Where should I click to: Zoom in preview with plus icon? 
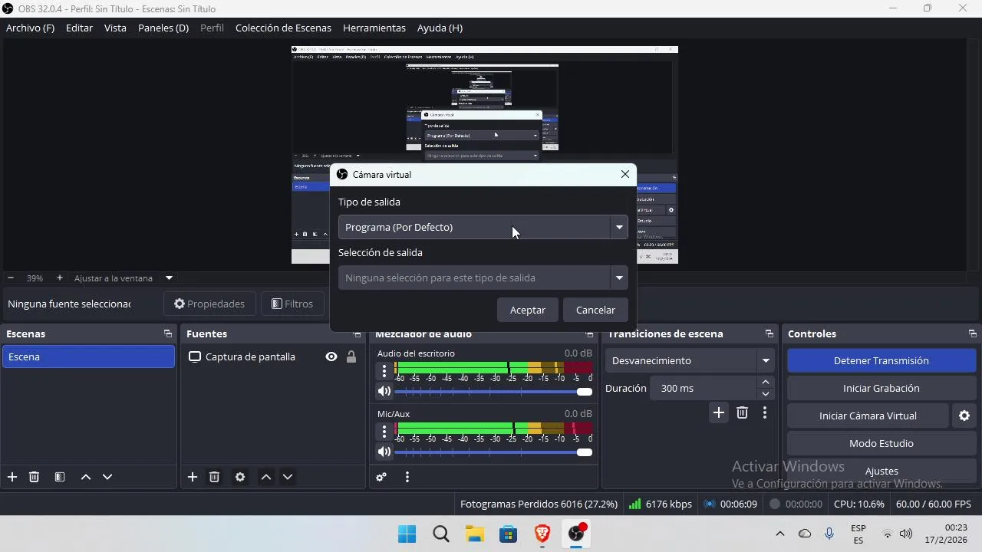(x=60, y=278)
